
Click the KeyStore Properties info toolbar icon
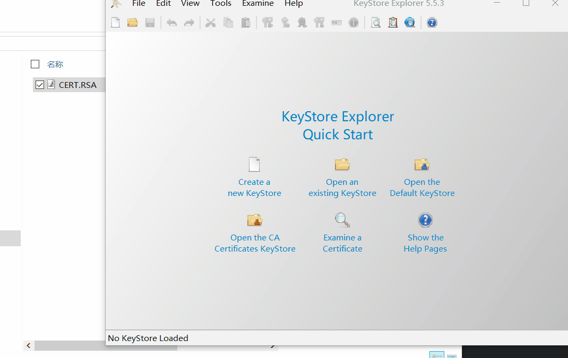pyautogui.click(x=354, y=23)
